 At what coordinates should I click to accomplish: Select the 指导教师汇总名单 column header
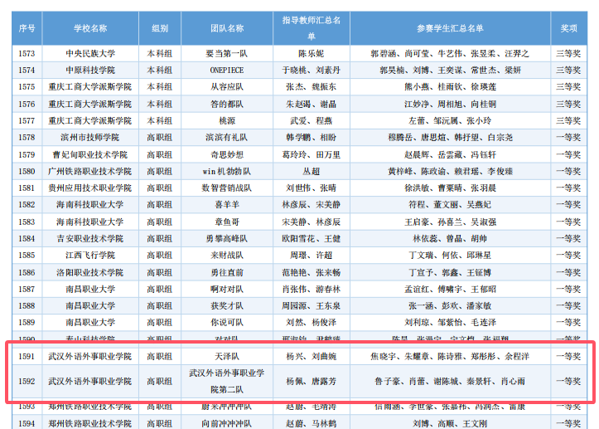[x=312, y=28]
